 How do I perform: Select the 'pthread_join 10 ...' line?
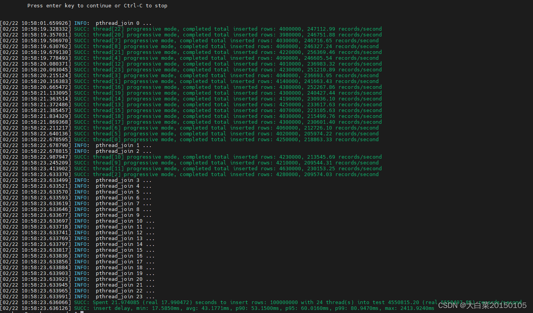[77, 221]
